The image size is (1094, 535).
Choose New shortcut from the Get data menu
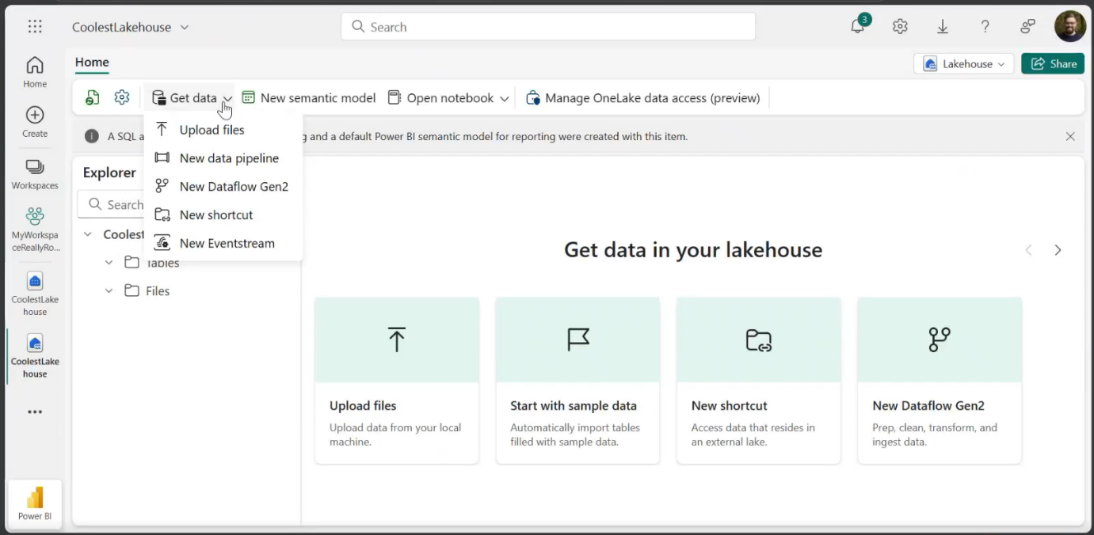(x=216, y=214)
